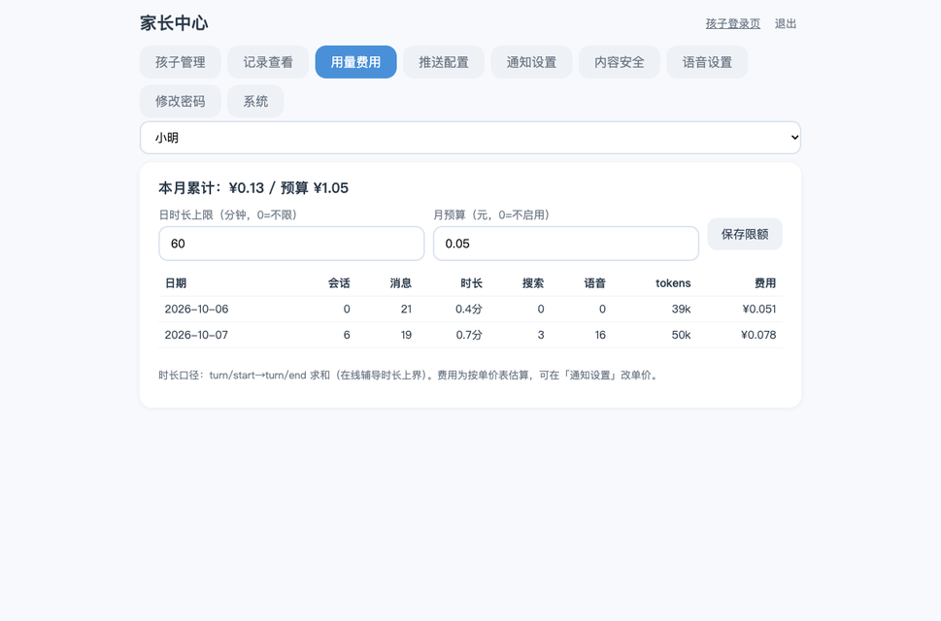Image resolution: width=941 pixels, height=621 pixels.
Task: Select the date cell 2026-10-07
Action: click(196, 335)
